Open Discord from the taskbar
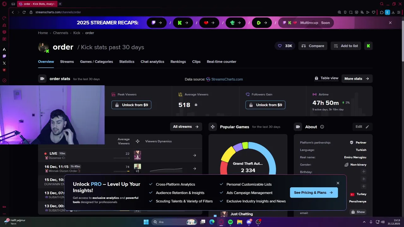The height and width of the screenshot is (227, 404). (x=249, y=222)
